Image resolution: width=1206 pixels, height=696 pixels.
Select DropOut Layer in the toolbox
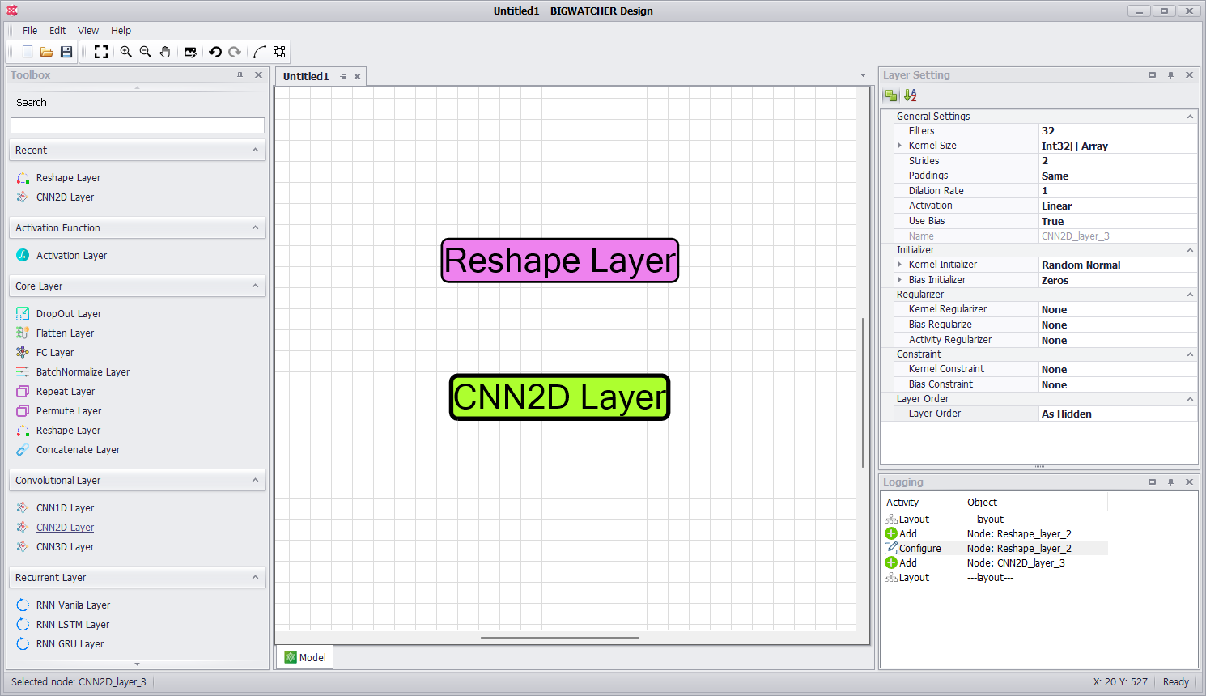69,314
